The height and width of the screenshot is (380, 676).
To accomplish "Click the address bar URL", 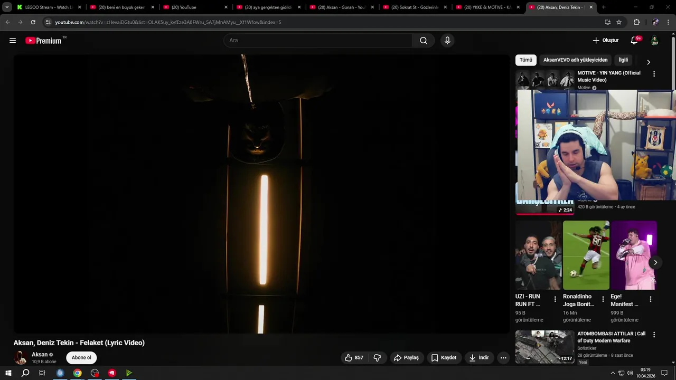I will pyautogui.click(x=168, y=22).
